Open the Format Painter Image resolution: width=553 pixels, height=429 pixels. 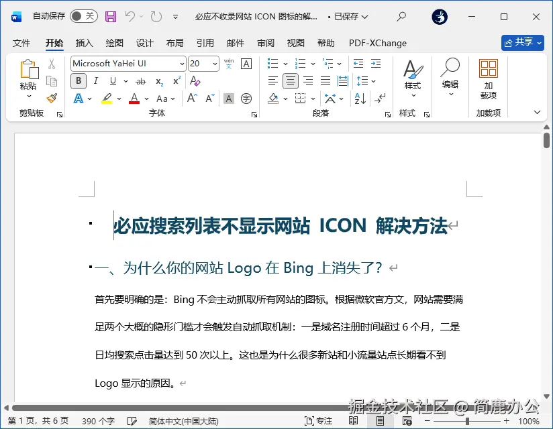click(x=54, y=98)
